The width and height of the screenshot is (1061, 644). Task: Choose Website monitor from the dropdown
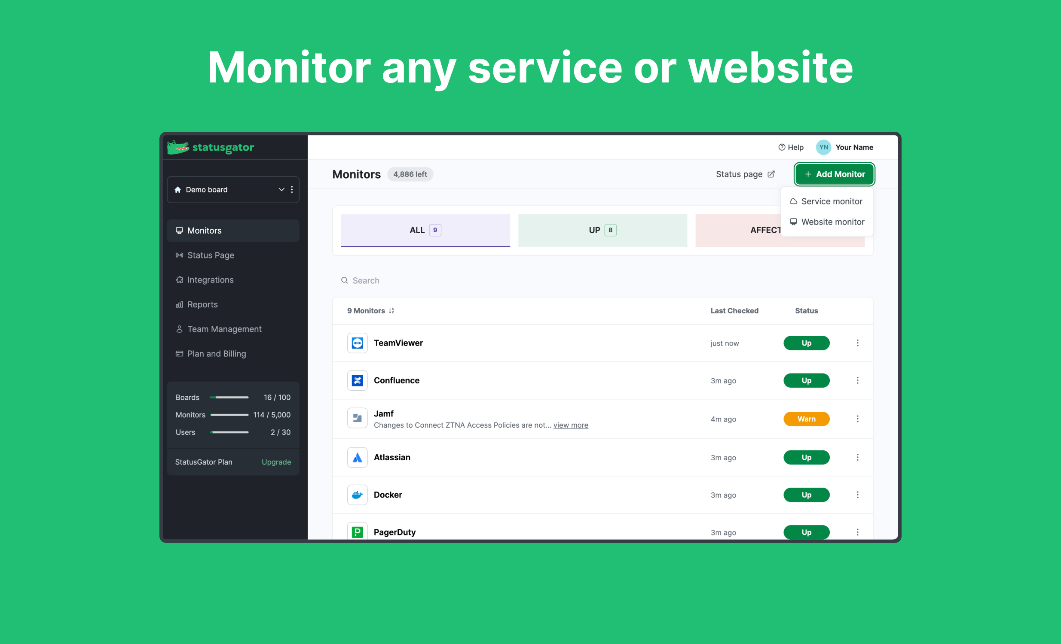(833, 222)
